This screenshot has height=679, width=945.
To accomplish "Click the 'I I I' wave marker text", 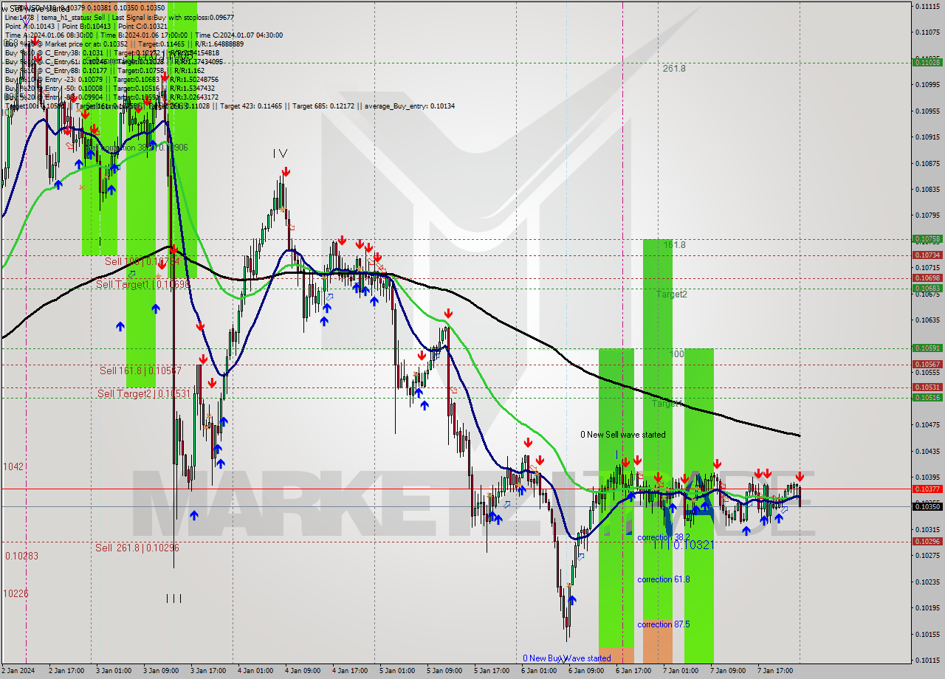I will 173,599.
